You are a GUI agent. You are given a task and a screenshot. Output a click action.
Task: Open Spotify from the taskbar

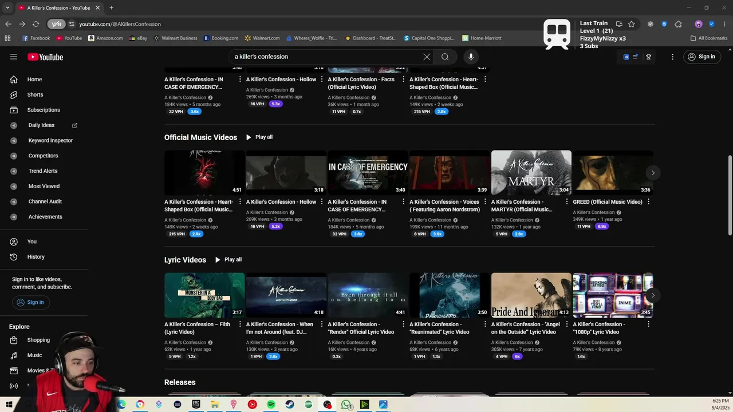click(271, 405)
